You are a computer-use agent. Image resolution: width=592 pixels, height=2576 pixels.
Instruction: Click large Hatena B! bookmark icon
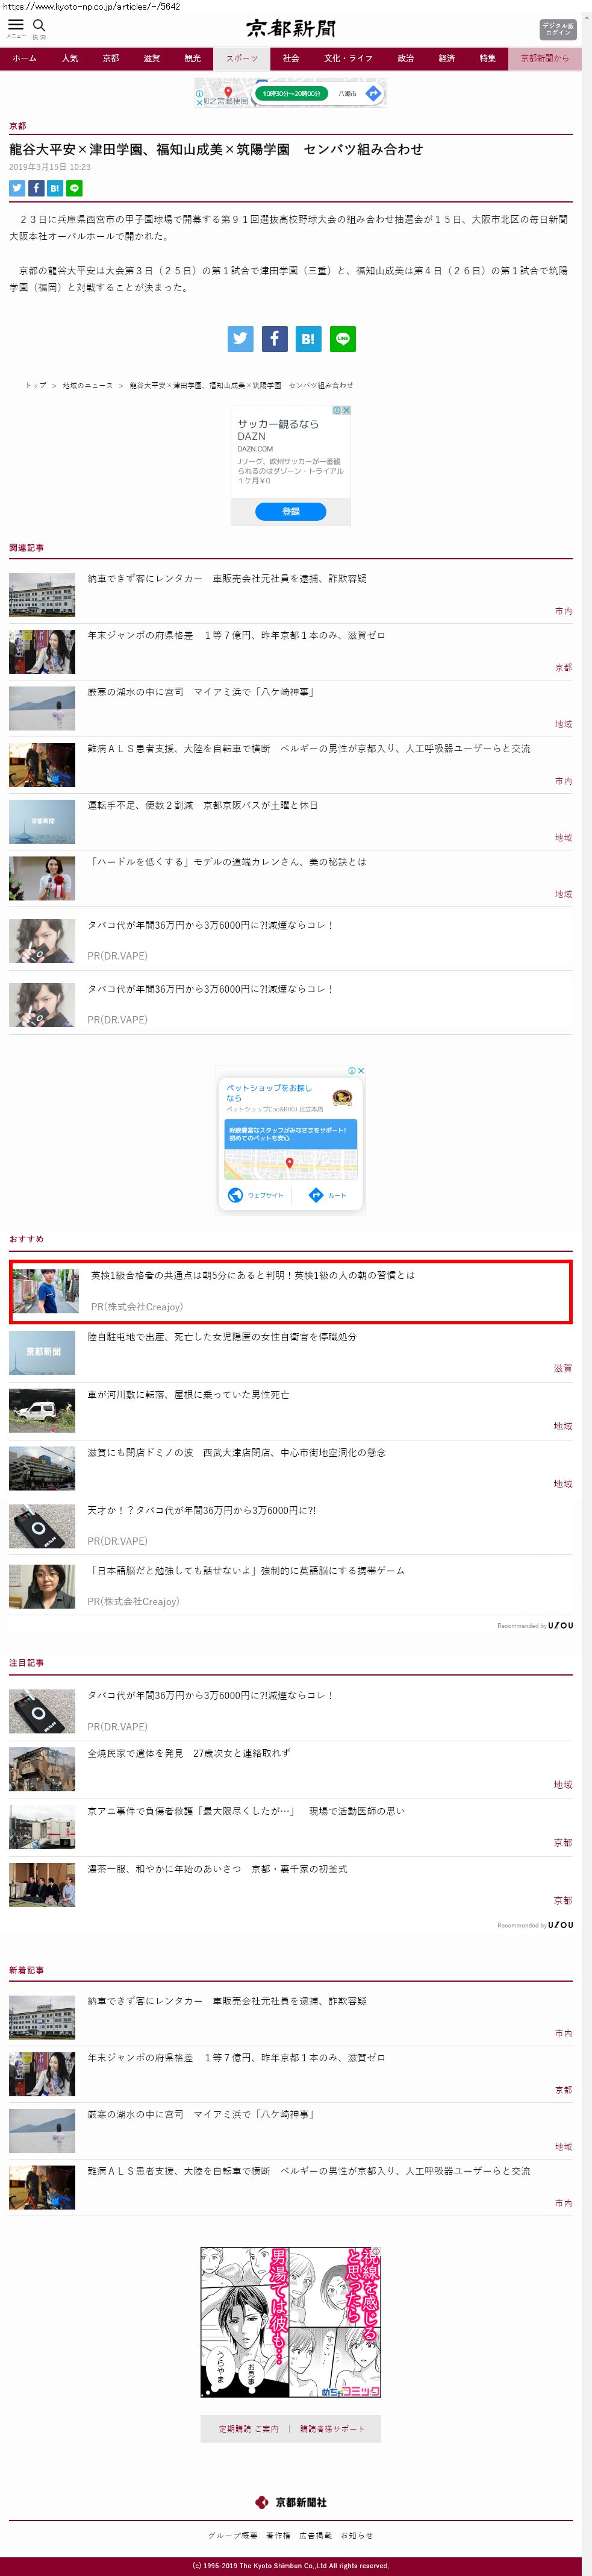308,339
